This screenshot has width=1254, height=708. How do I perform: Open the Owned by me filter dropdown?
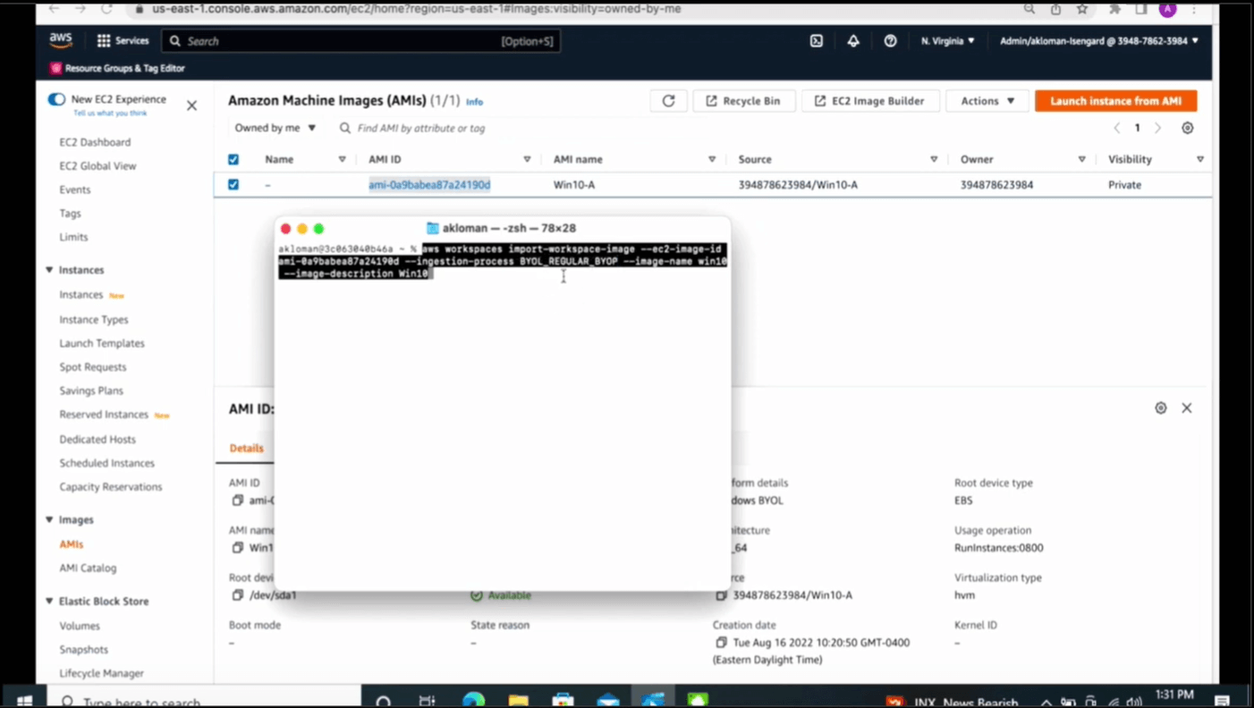click(275, 127)
